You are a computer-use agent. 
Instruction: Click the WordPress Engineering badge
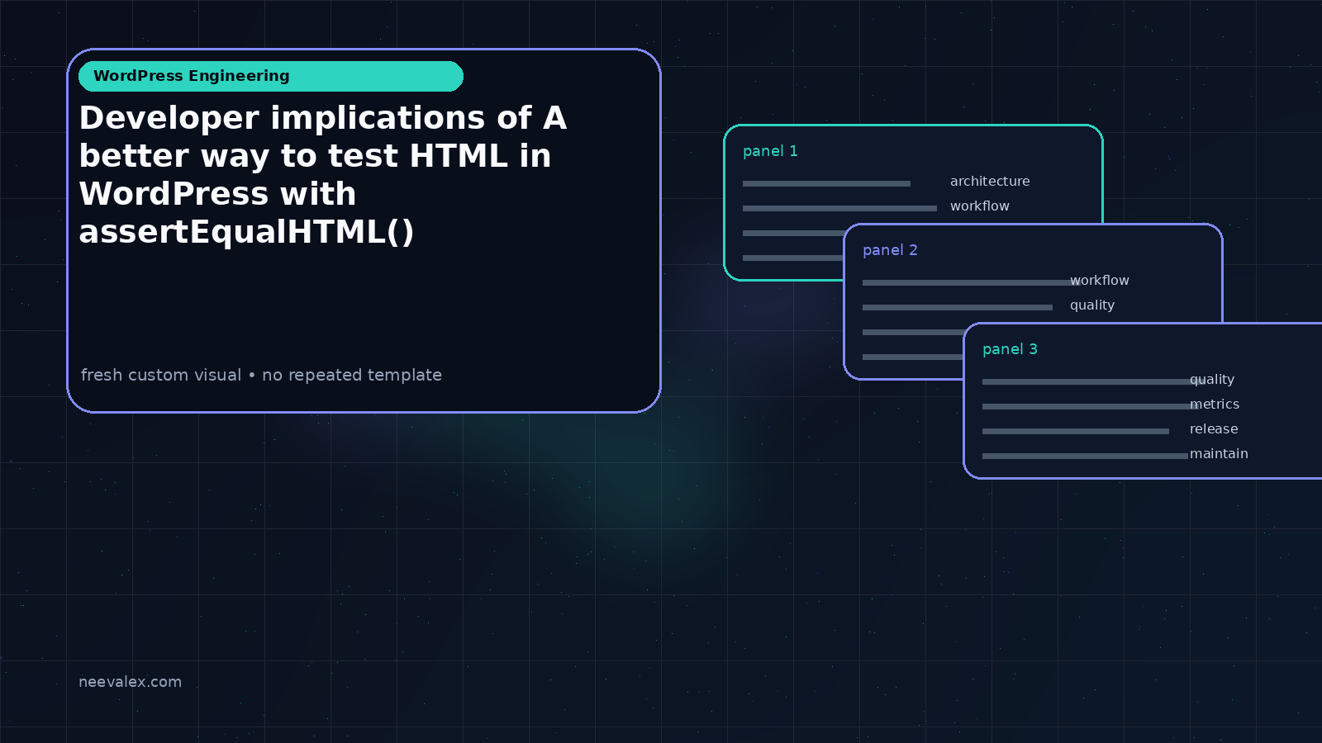271,76
